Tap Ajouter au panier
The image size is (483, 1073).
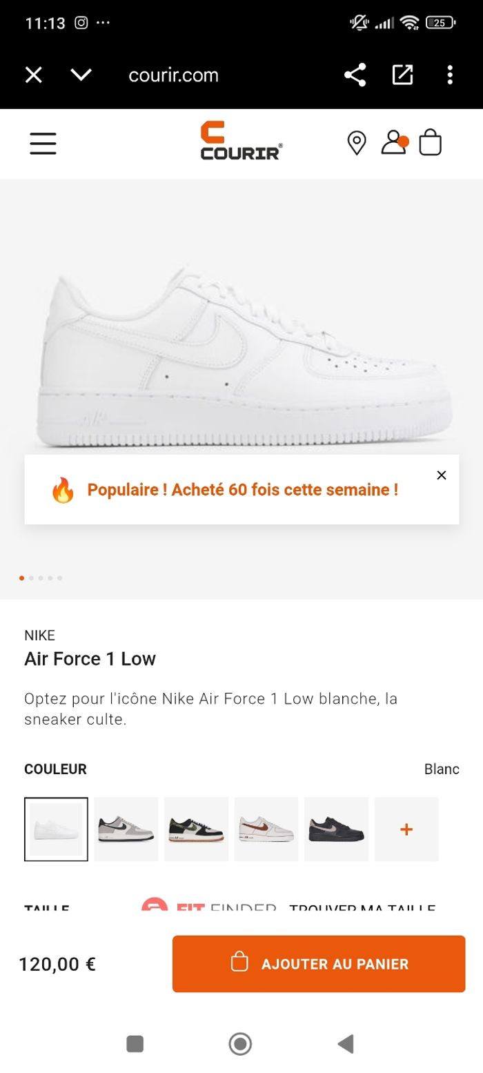318,964
